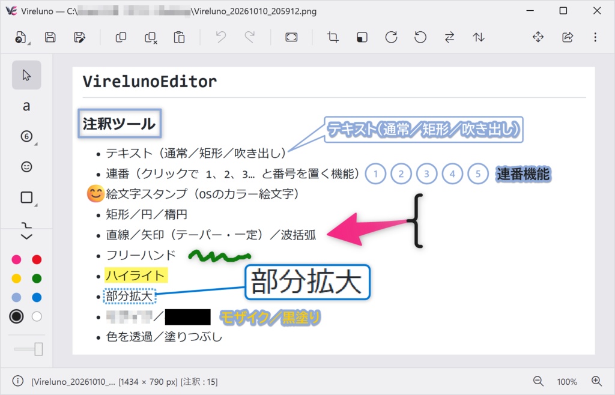Screen dimensions: 615x395
Task: Pick the circled-number sequence tool
Action: point(26,136)
